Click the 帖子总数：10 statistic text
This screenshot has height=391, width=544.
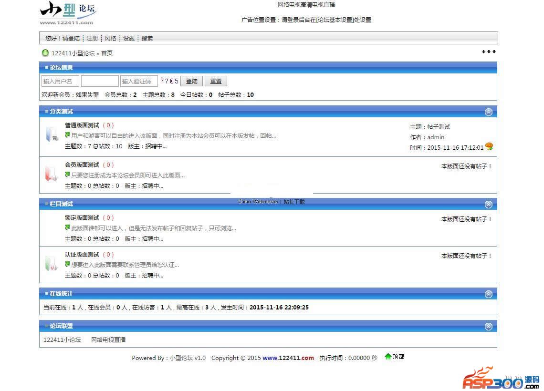(236, 94)
